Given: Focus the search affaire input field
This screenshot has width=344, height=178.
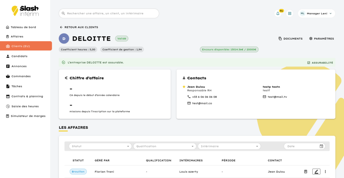Looking at the screenshot, I should [109, 13].
